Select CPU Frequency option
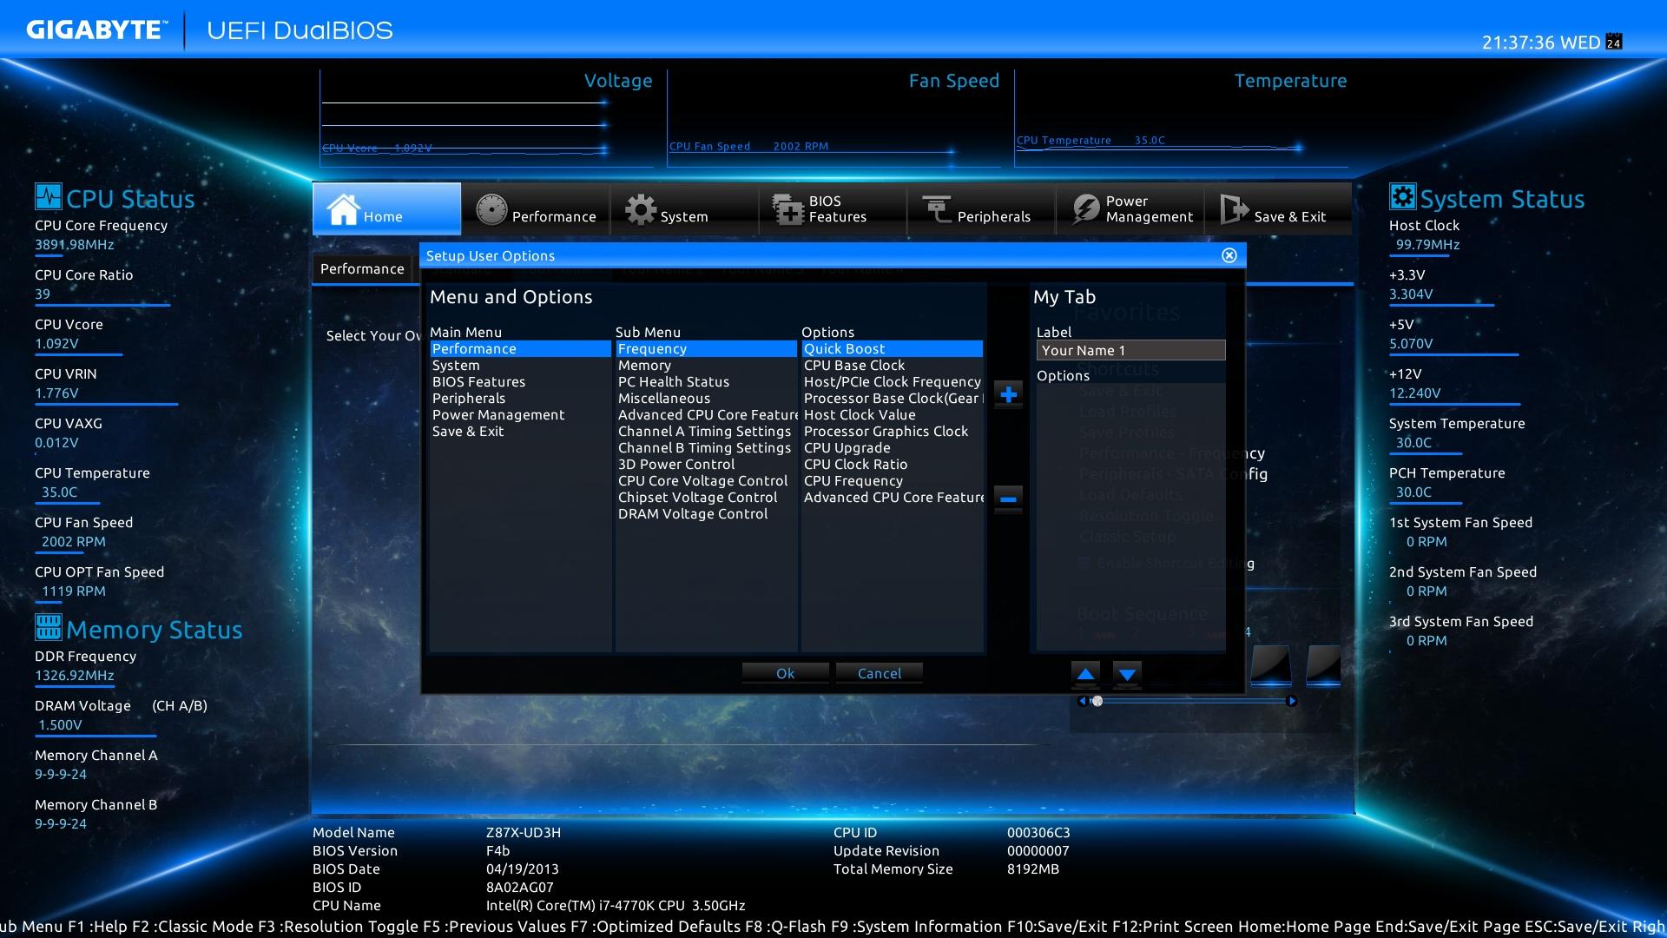The height and width of the screenshot is (938, 1667). (892, 481)
